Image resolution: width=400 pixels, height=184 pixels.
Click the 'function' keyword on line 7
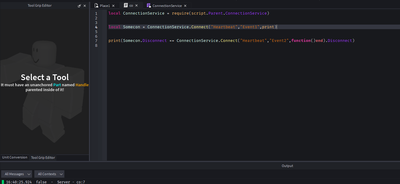301,41
